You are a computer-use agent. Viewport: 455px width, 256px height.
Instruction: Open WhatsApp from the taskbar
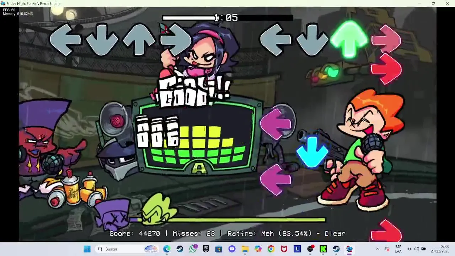pos(193,249)
